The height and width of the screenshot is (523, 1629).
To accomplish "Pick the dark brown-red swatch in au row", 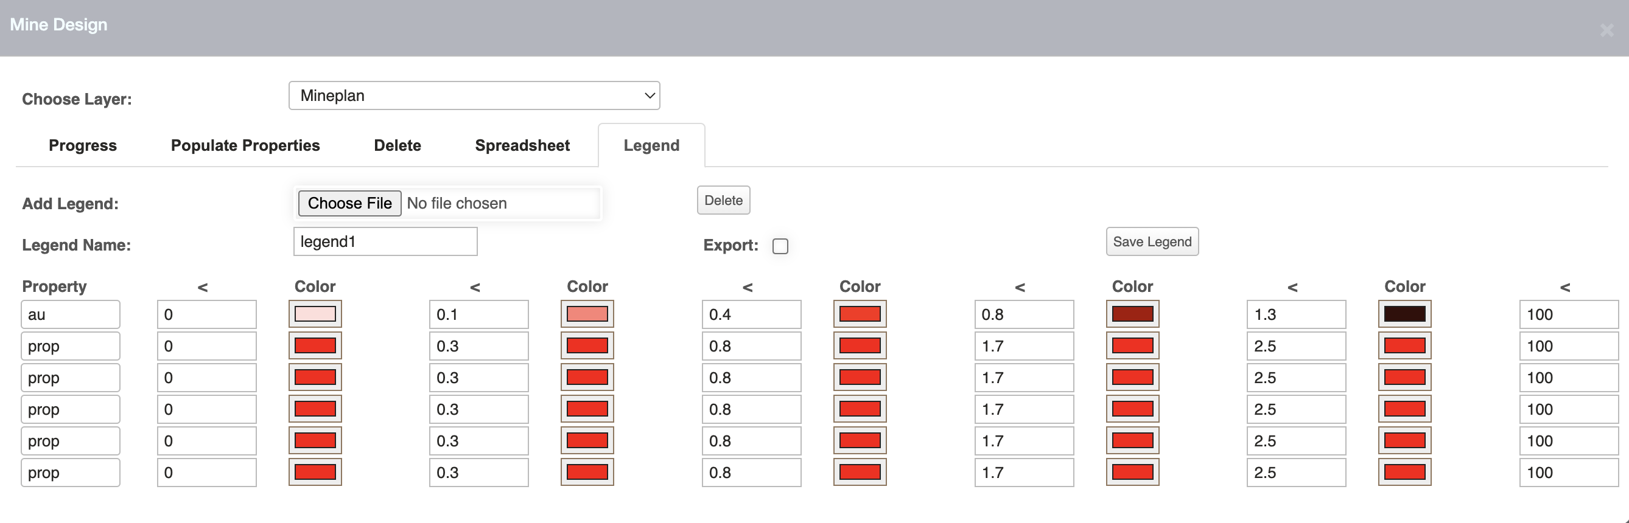I will [1132, 314].
